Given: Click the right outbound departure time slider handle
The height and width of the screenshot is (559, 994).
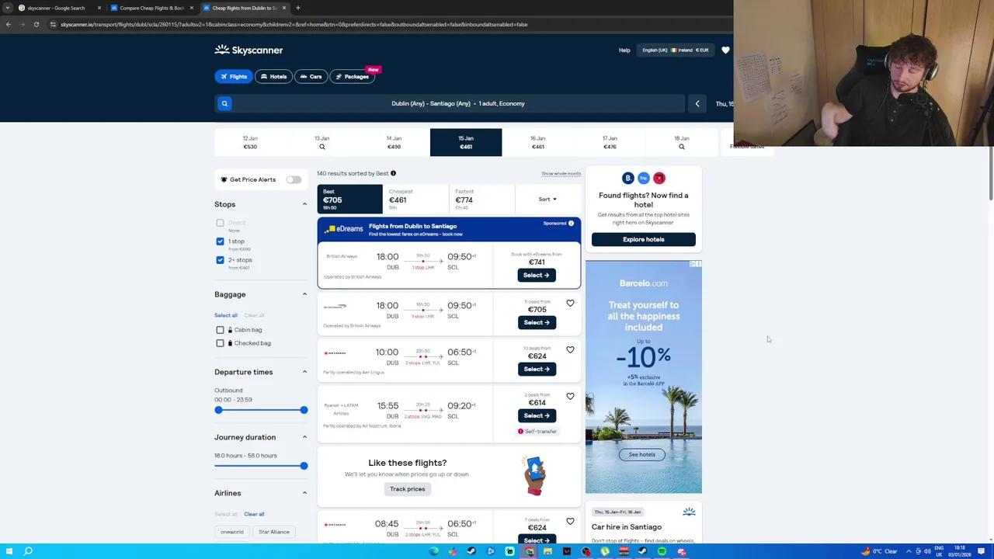Looking at the screenshot, I should coord(304,410).
